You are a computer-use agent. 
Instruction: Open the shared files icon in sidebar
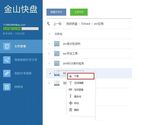click(7, 60)
